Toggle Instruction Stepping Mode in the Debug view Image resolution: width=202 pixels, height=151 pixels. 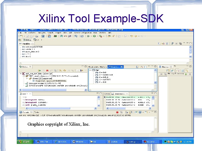(82, 70)
